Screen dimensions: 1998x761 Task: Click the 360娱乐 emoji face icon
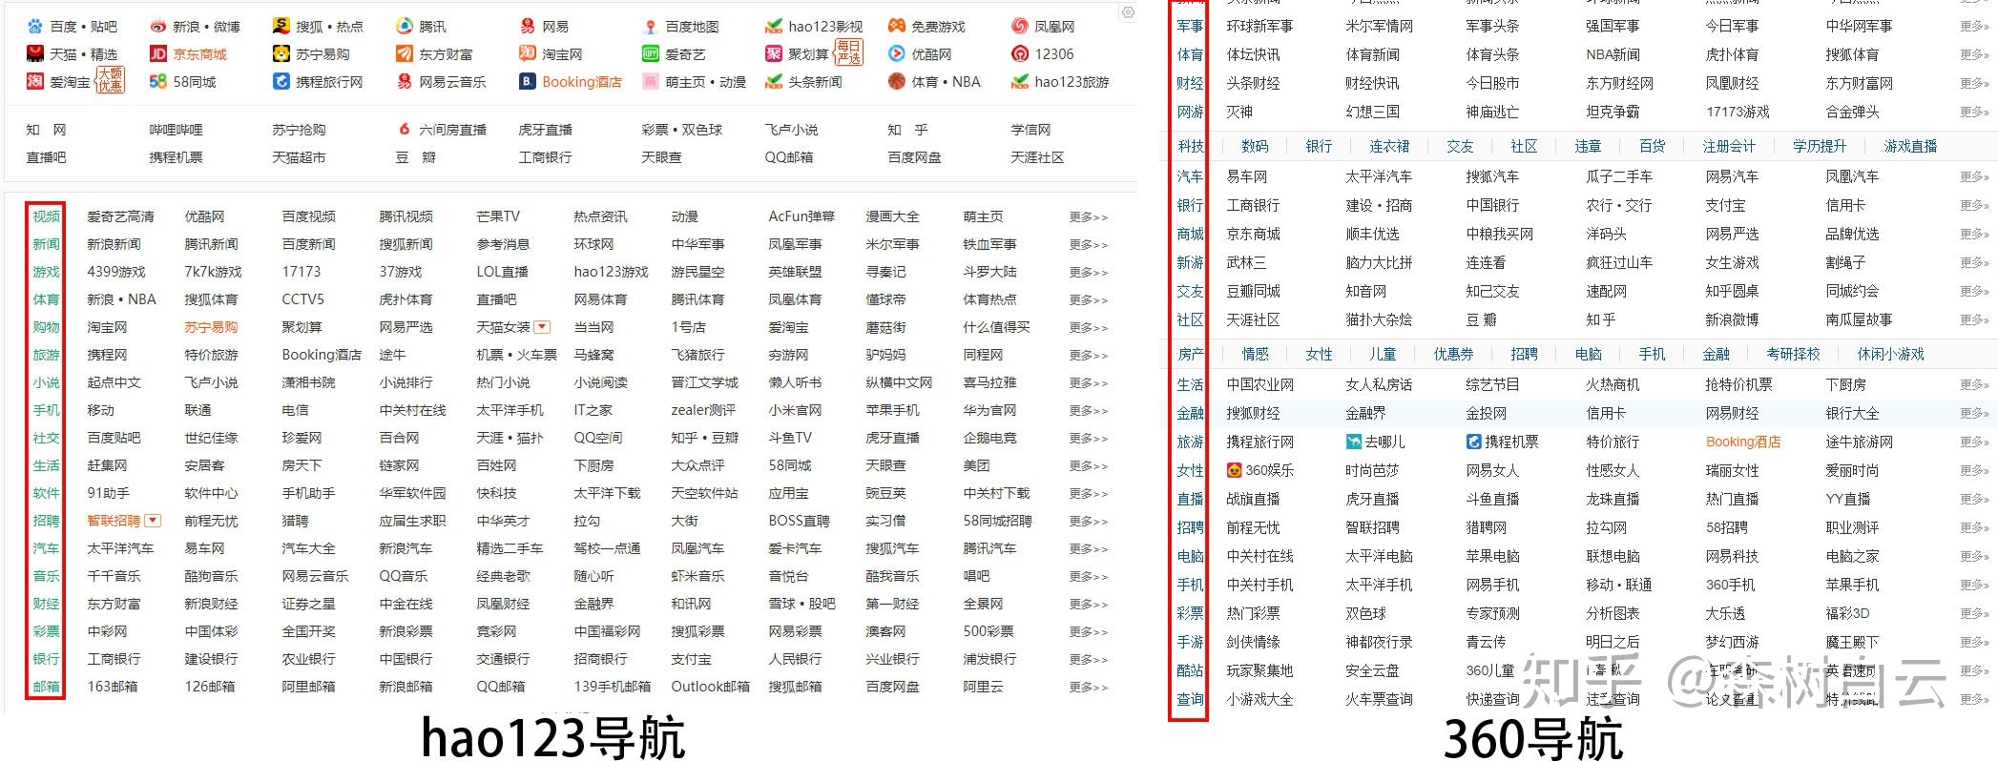click(x=1234, y=470)
